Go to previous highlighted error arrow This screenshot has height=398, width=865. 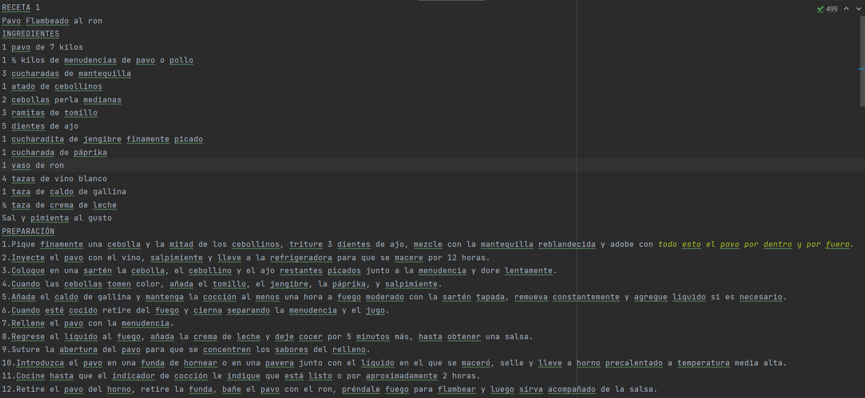click(846, 9)
